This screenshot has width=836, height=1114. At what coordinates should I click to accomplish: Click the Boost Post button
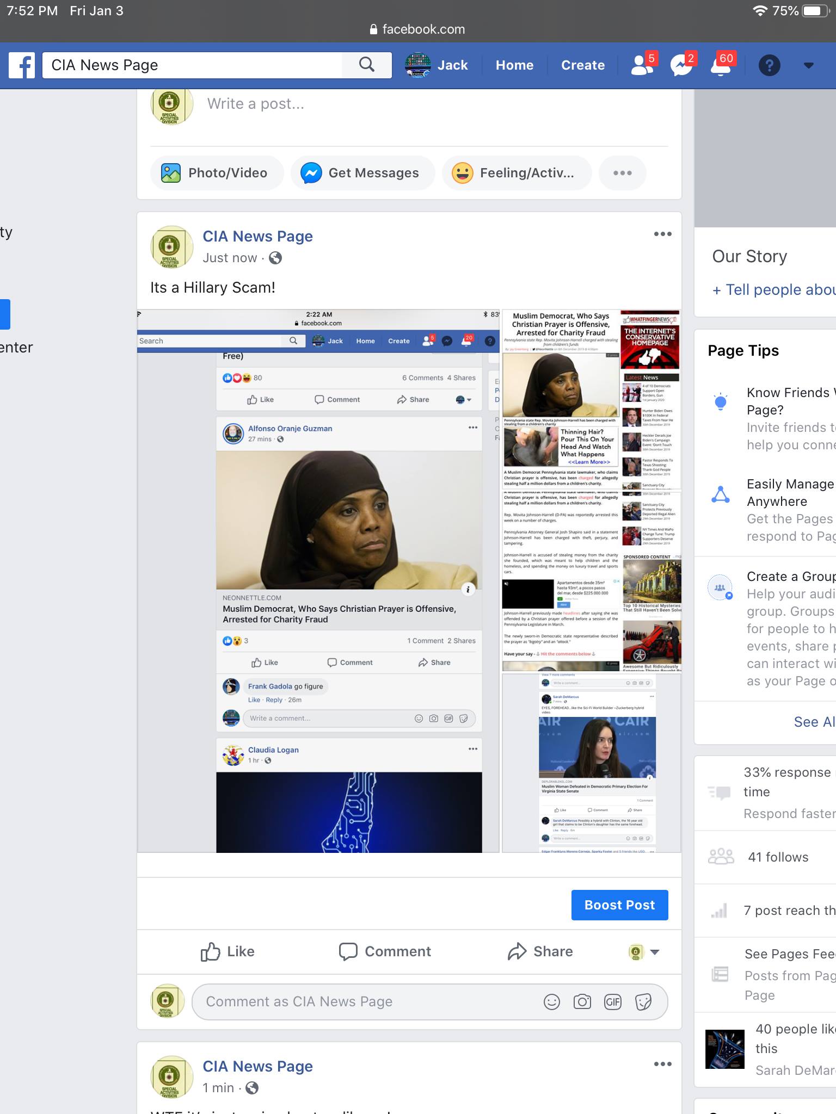tap(619, 905)
